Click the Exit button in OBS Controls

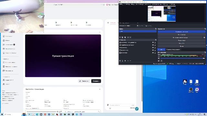pyautogui.click(x=182, y=46)
